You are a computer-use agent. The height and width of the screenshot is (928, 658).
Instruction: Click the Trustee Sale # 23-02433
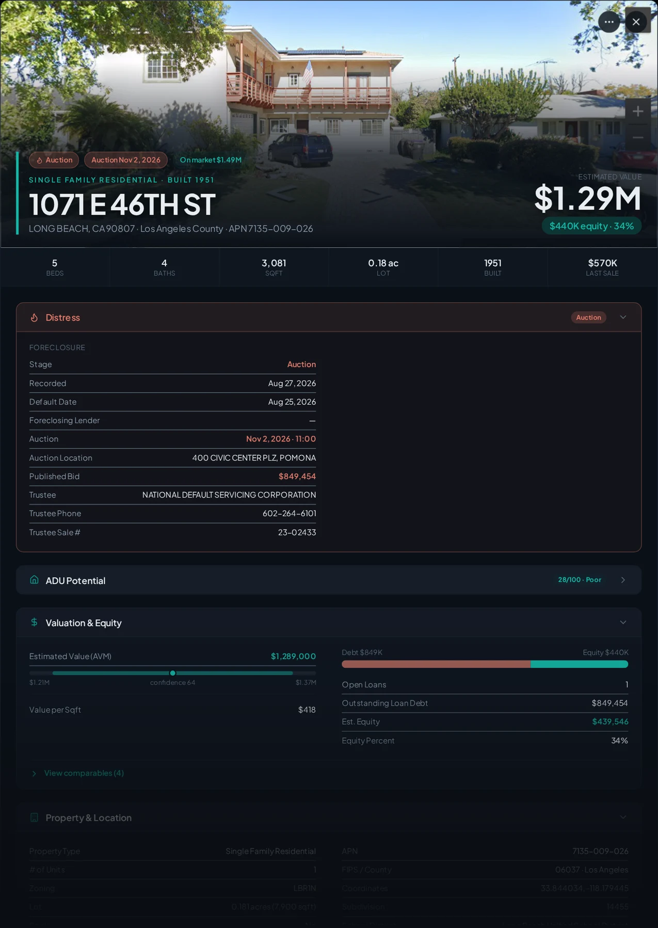297,532
